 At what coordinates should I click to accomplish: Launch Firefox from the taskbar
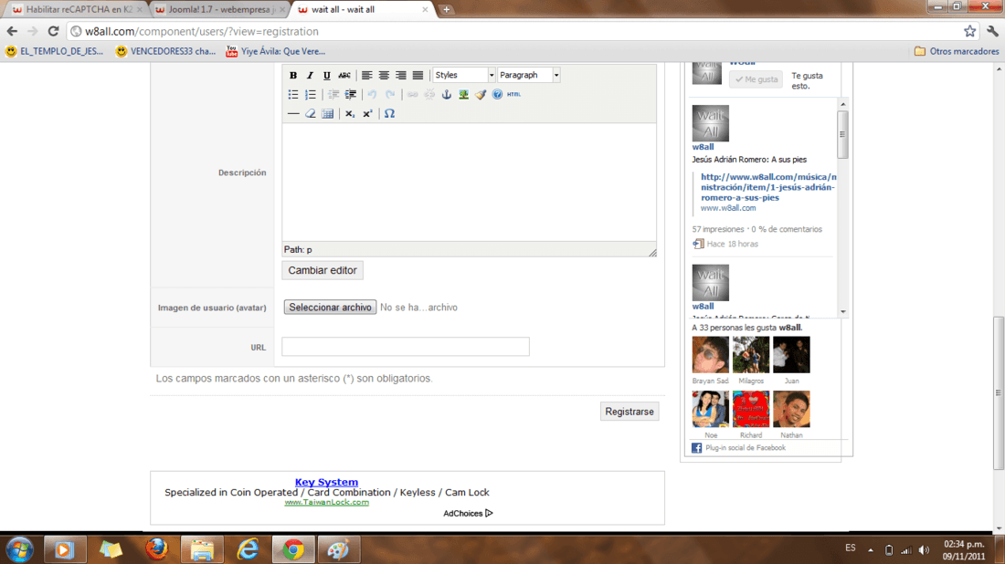[x=155, y=550]
